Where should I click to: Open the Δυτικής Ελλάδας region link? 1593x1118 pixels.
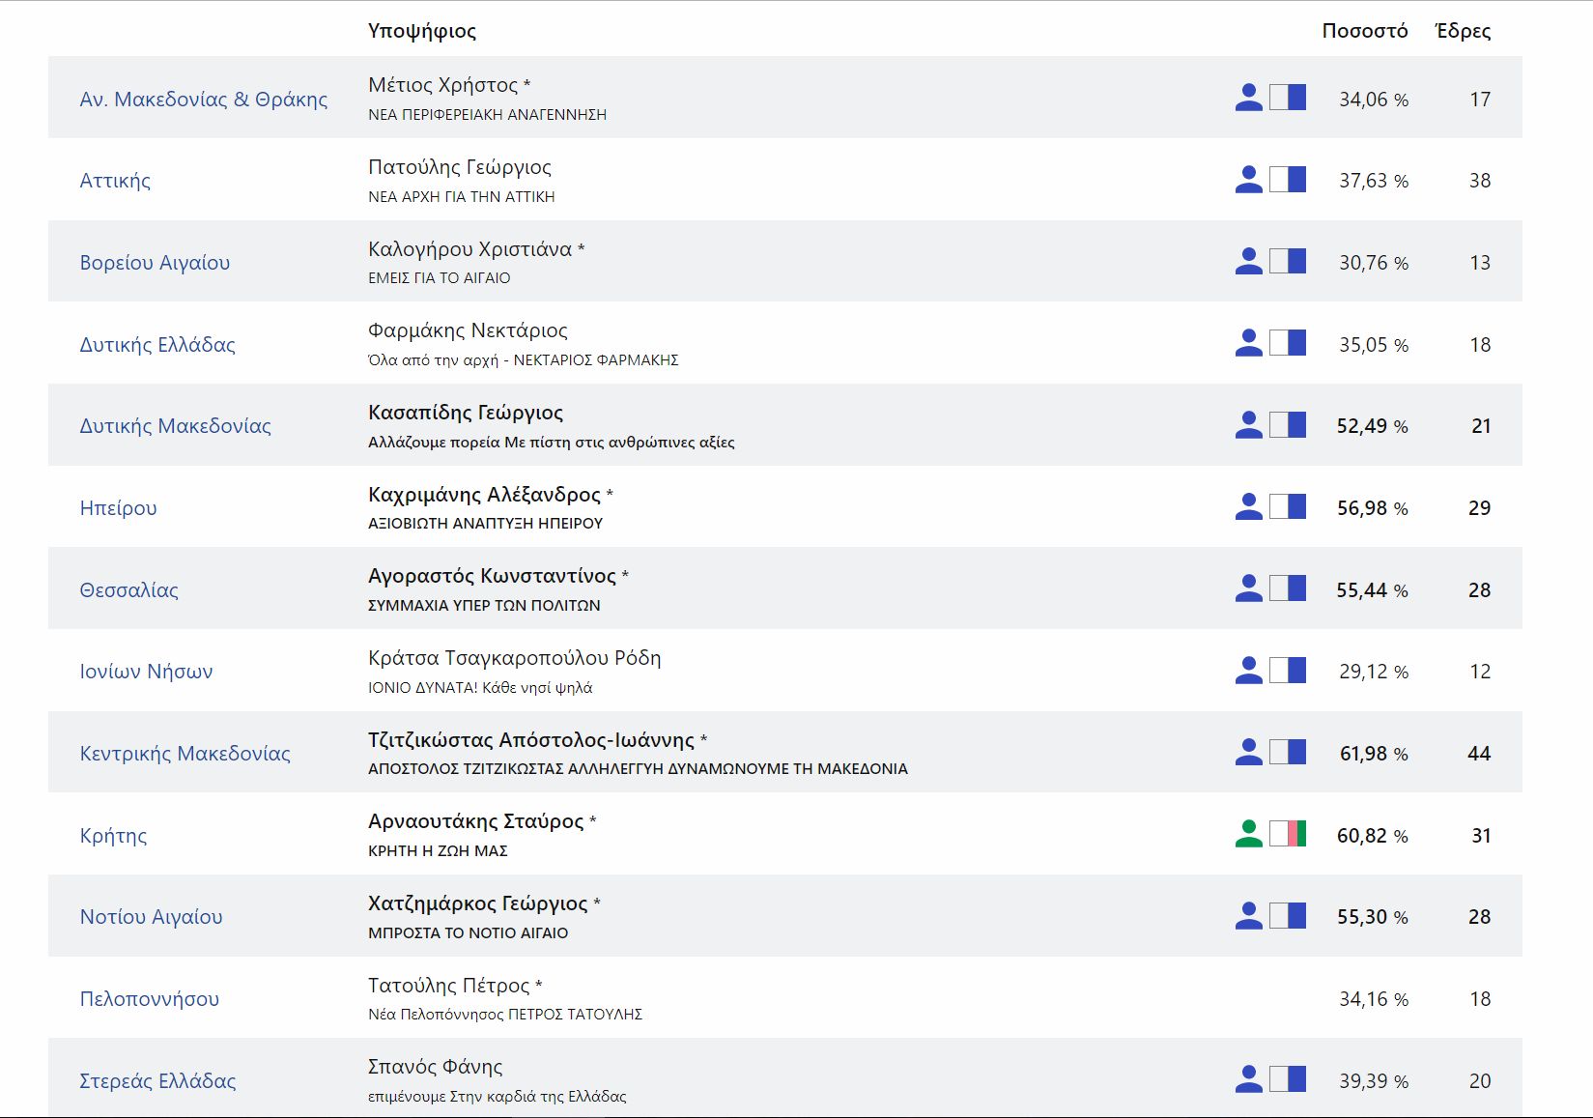point(157,344)
